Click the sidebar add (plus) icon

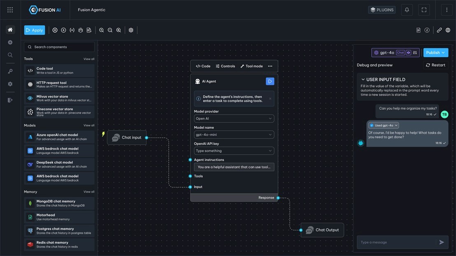pyautogui.click(x=10, y=42)
